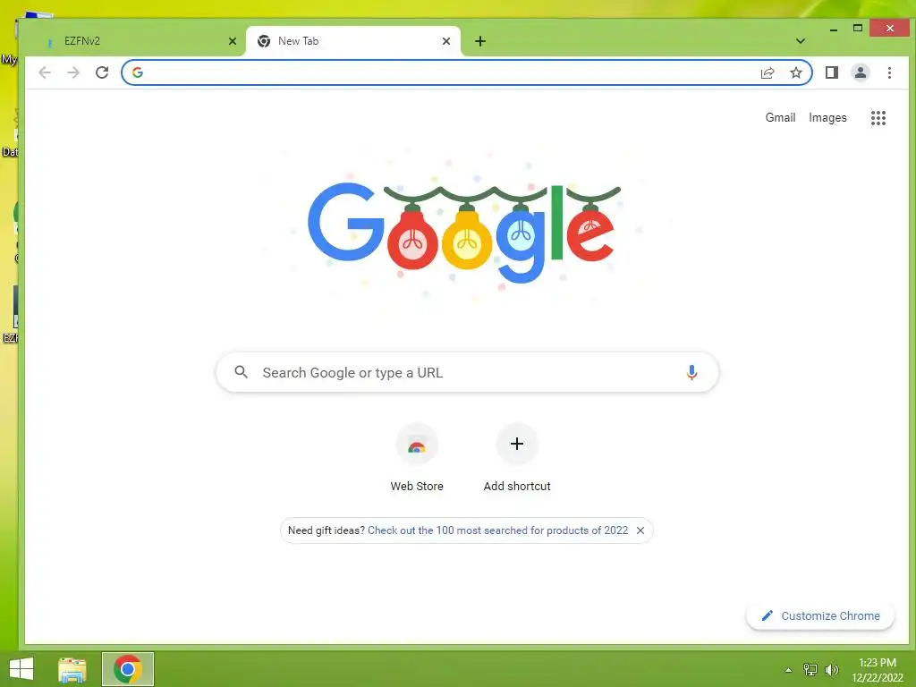Open the profile avatar button

860,72
